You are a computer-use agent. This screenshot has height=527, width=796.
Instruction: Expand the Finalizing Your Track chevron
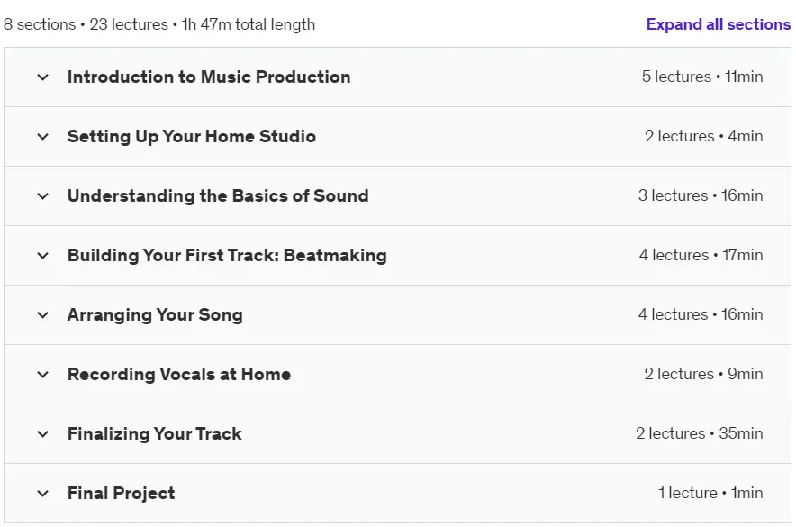pyautogui.click(x=43, y=434)
